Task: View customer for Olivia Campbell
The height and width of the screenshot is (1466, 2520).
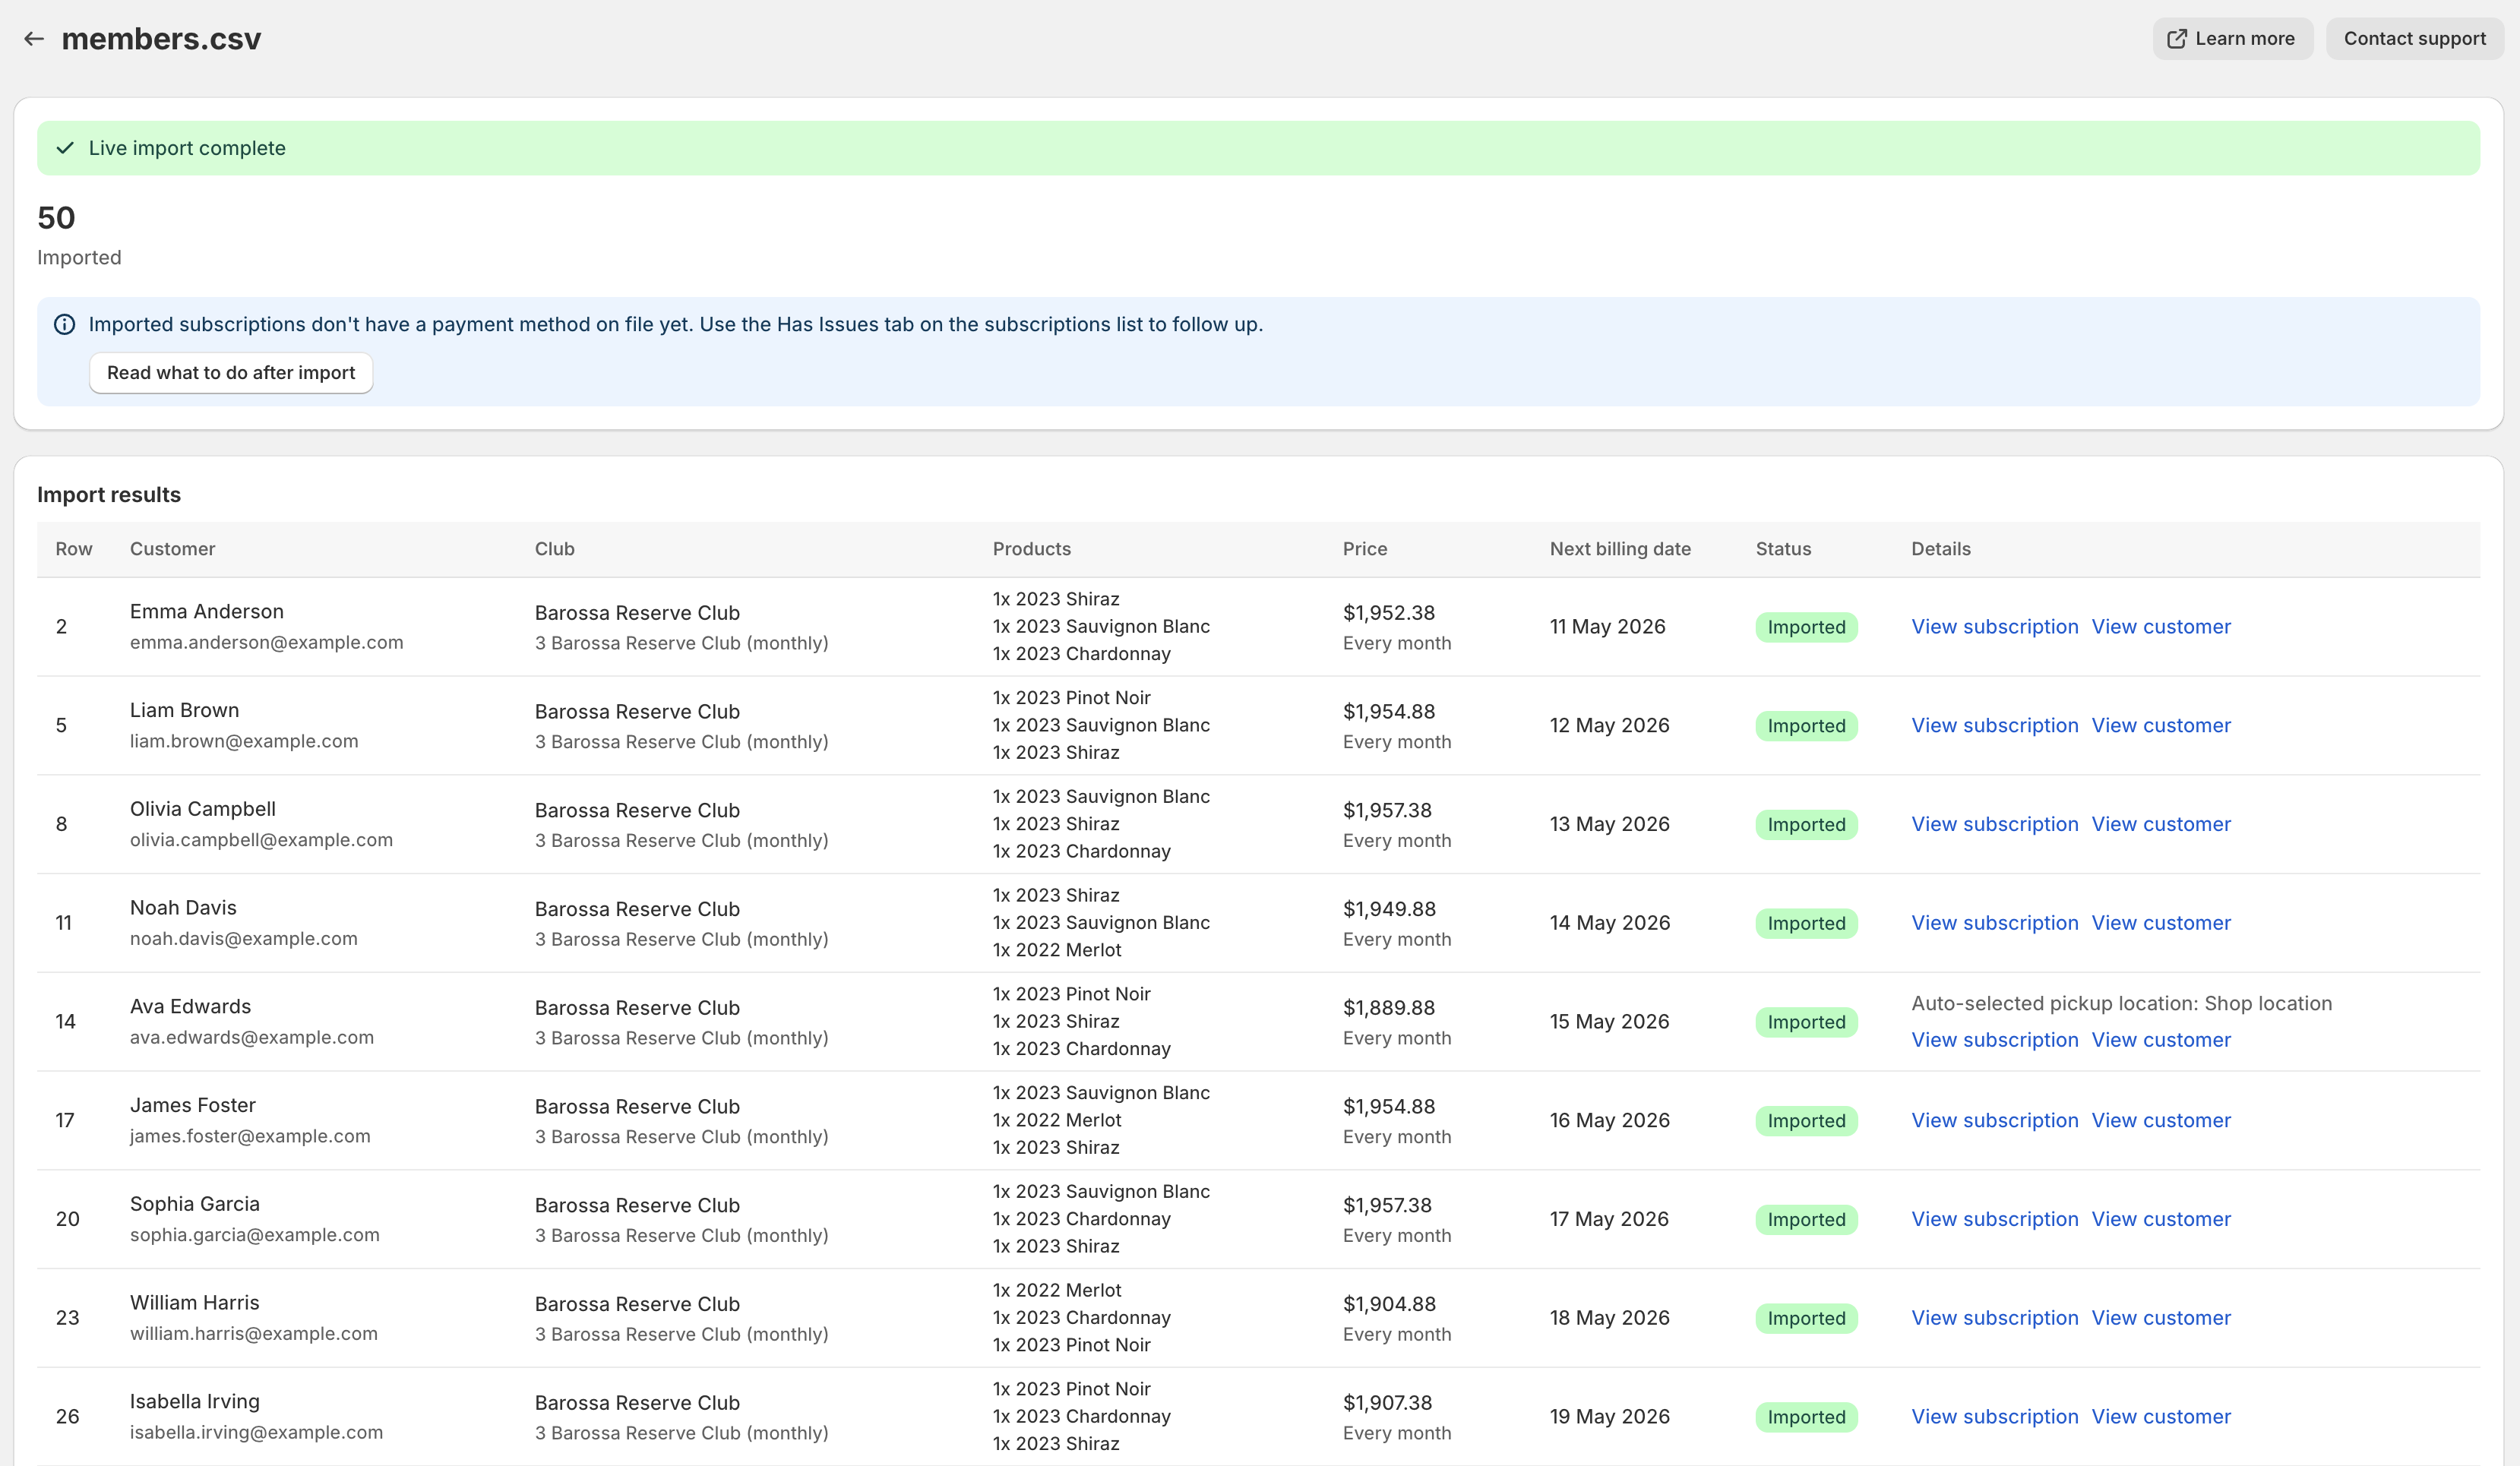Action: tap(2161, 824)
